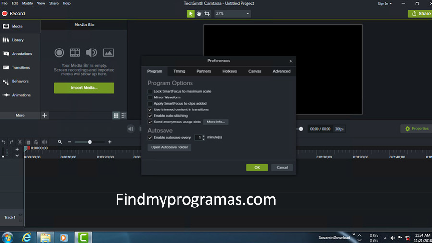Click the Properties gear button
The image size is (432, 243).
[416, 129]
